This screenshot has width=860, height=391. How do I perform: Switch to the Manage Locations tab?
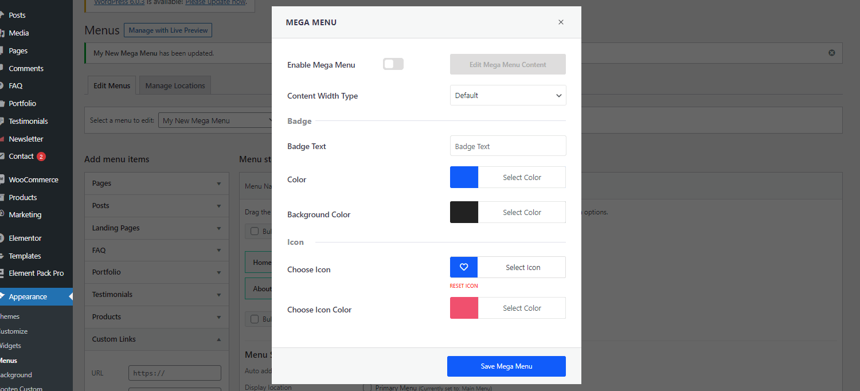[175, 85]
